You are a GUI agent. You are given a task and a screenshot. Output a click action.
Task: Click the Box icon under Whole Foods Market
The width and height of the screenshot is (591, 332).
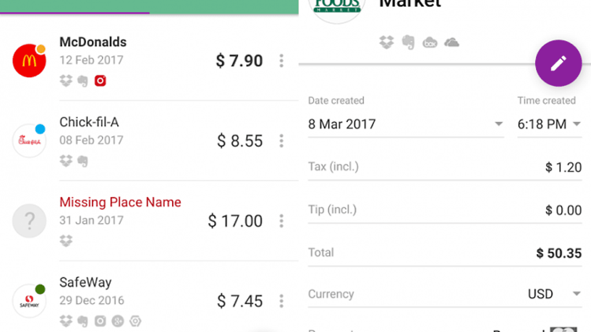point(430,43)
